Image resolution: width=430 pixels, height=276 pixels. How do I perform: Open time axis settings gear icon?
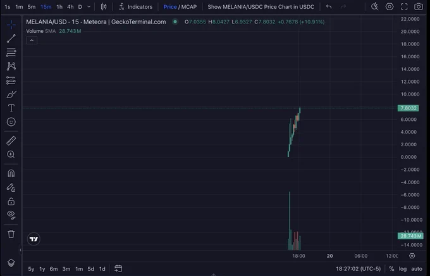pos(412,256)
